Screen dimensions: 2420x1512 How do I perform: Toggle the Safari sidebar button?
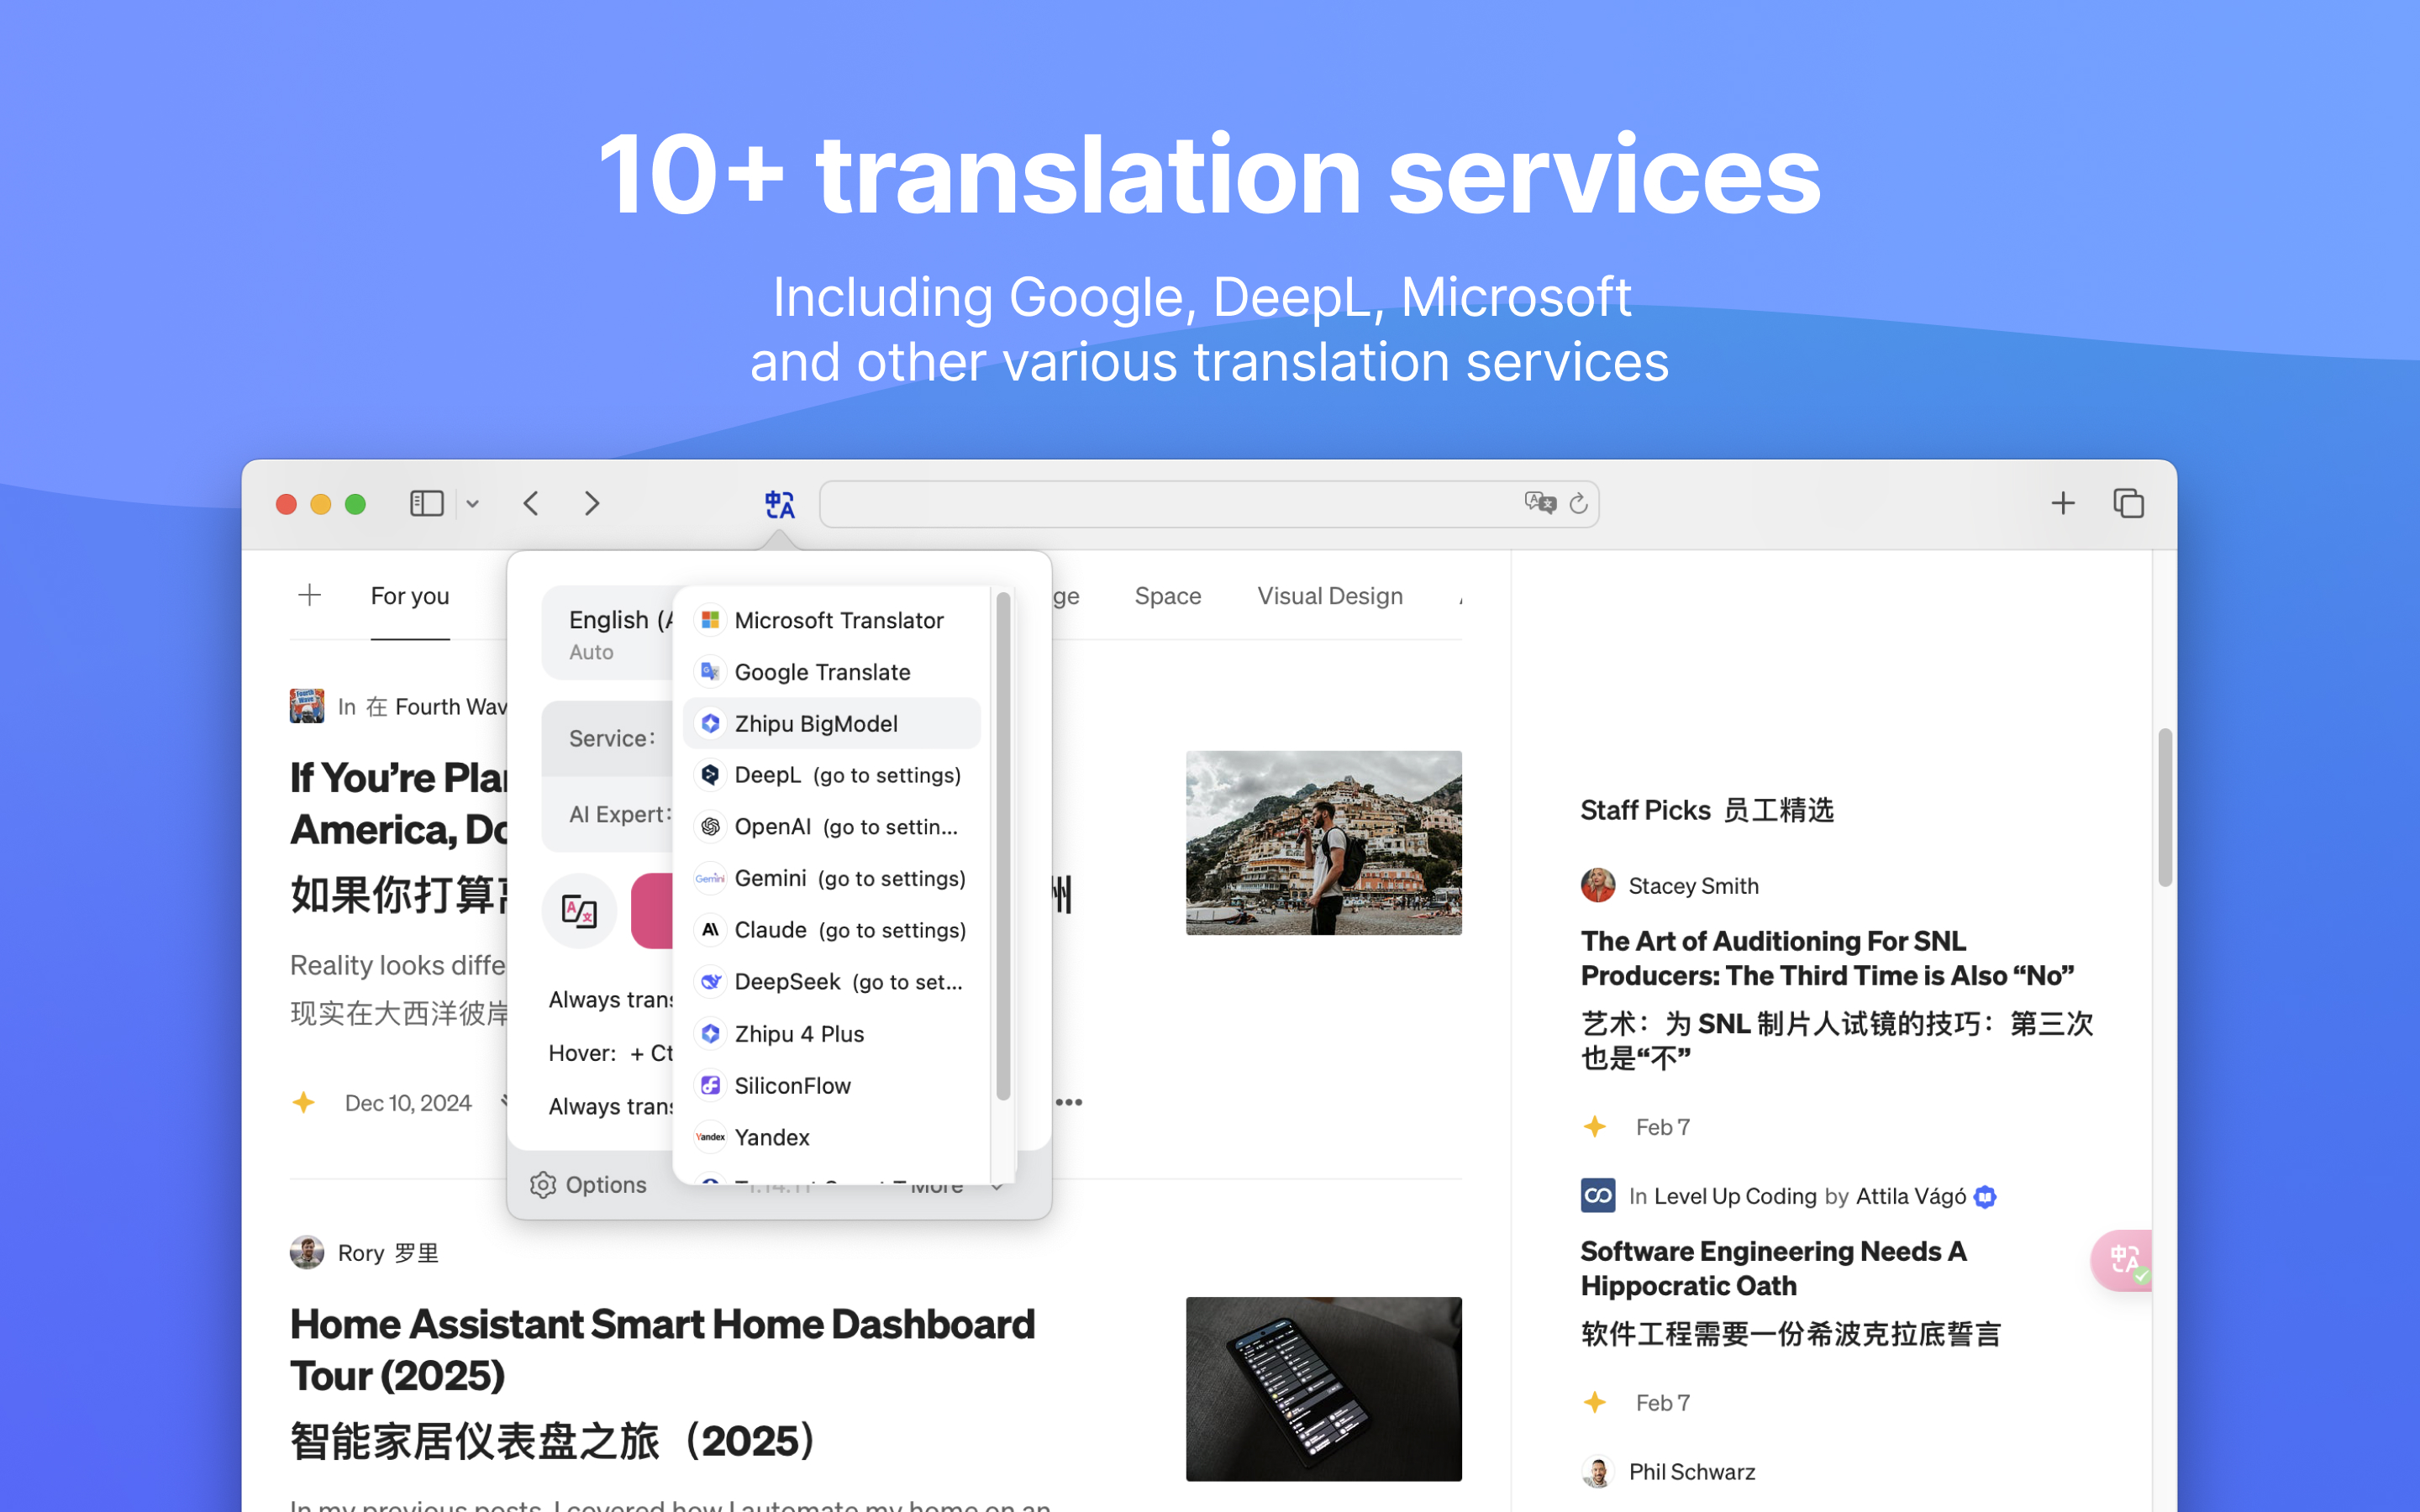click(x=427, y=503)
